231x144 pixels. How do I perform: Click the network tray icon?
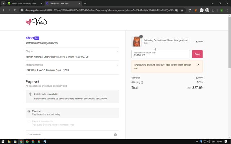coord(205,141)
